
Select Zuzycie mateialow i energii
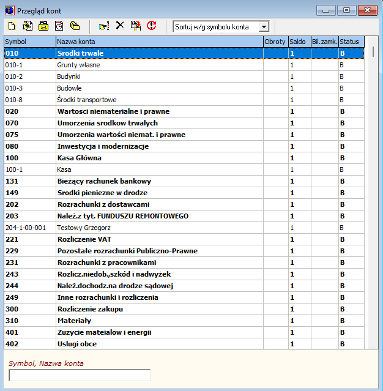point(184,332)
